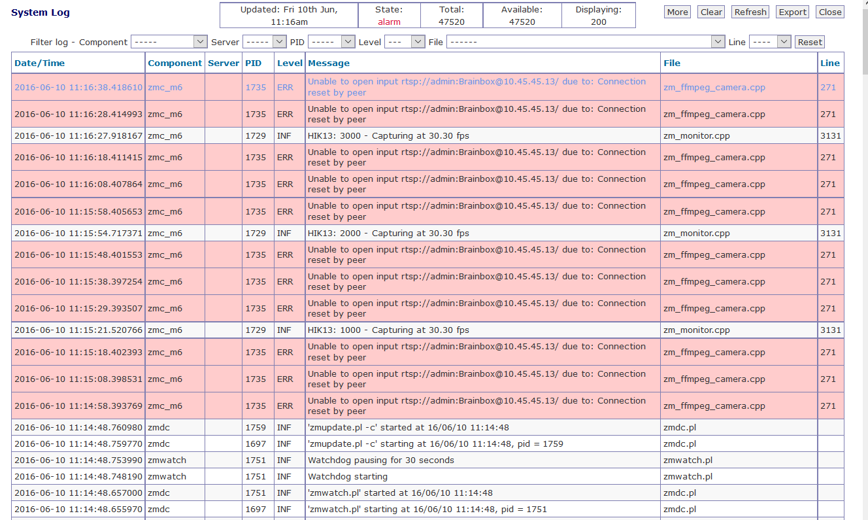Click the red 'alarm' state value
The width and height of the screenshot is (868, 520).
389,22
